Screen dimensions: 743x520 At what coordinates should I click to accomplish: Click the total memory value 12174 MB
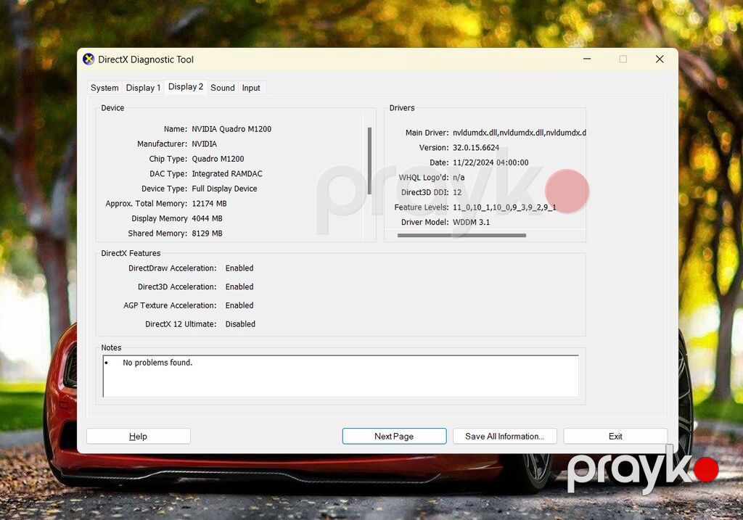[x=209, y=204]
